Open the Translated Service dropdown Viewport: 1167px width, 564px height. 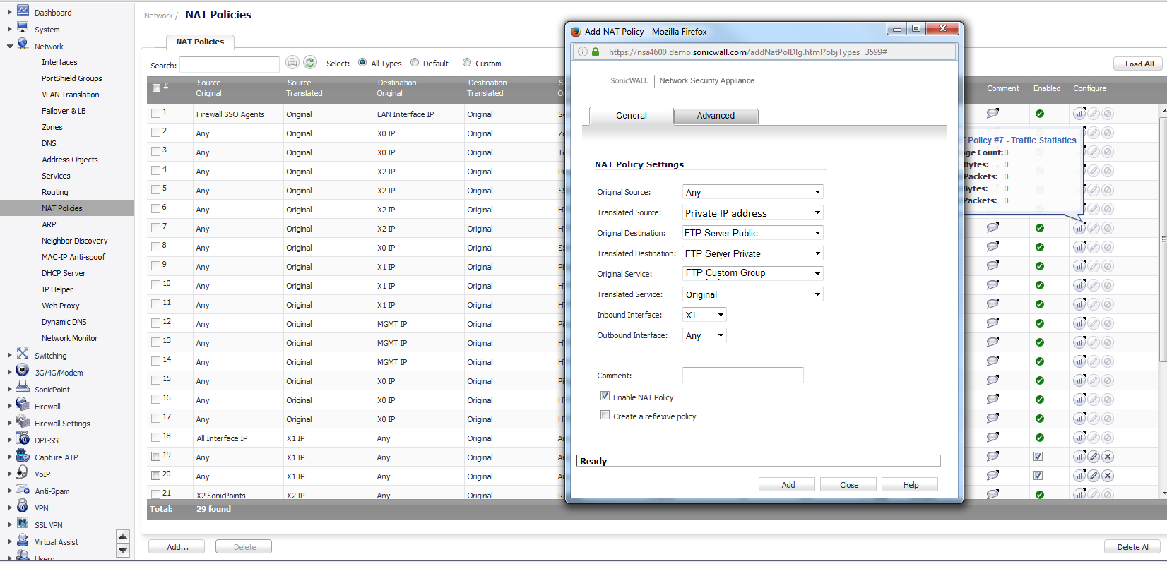pyautogui.click(x=753, y=294)
